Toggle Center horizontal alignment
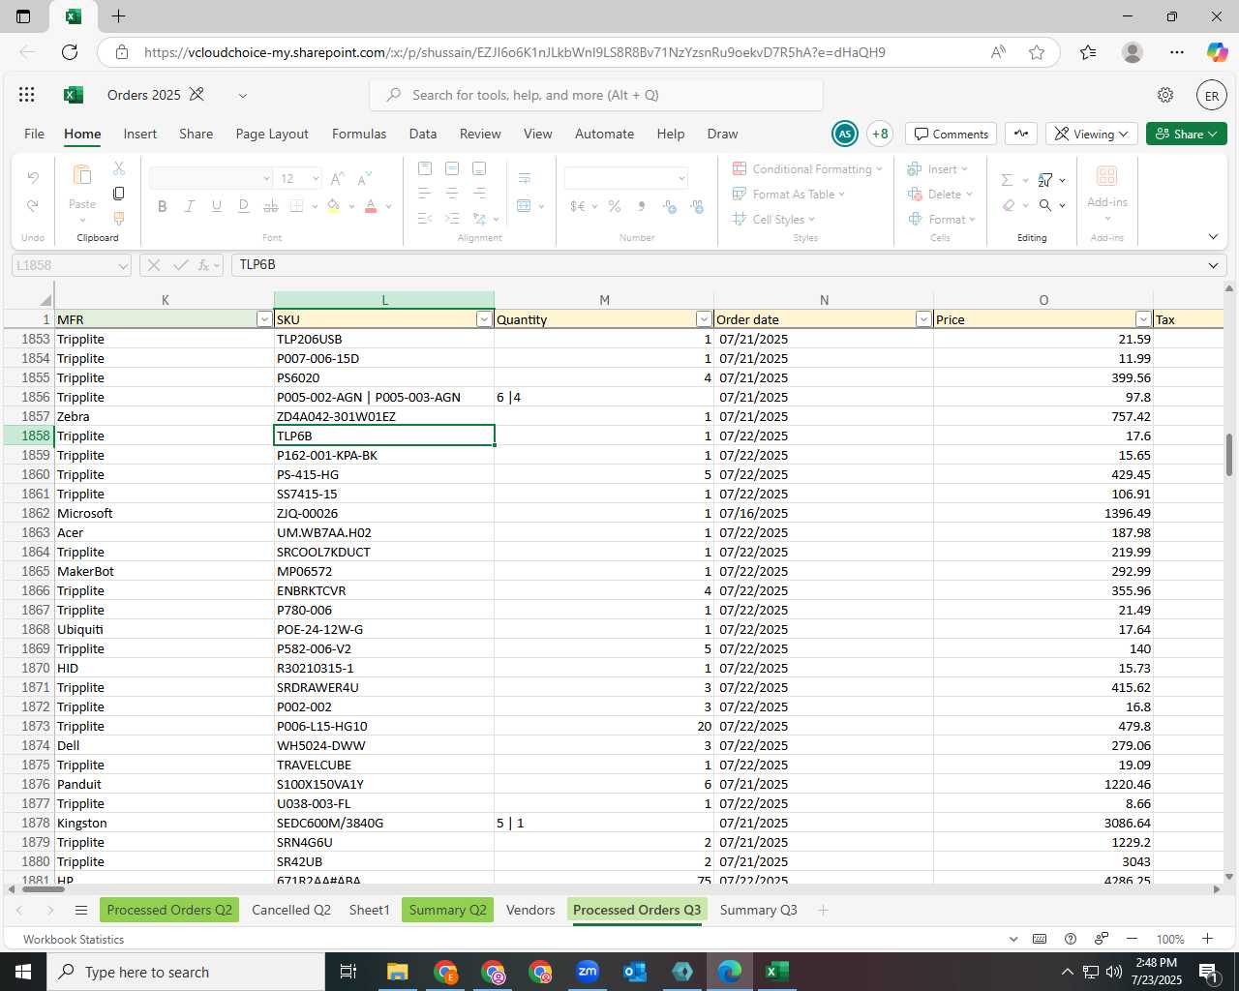This screenshot has width=1239, height=991. click(x=452, y=194)
